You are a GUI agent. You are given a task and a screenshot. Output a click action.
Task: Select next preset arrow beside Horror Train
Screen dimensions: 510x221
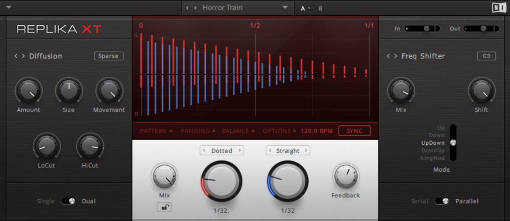coord(195,7)
